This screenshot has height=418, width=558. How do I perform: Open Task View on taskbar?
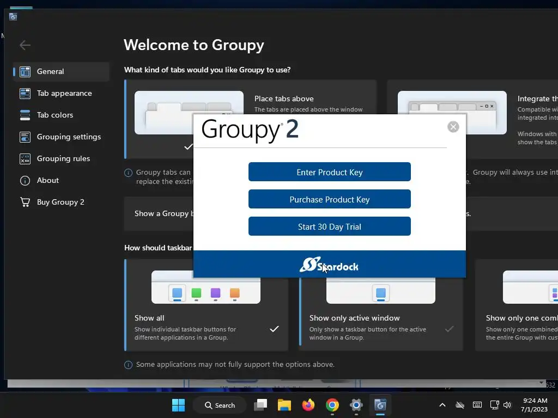tap(260, 405)
